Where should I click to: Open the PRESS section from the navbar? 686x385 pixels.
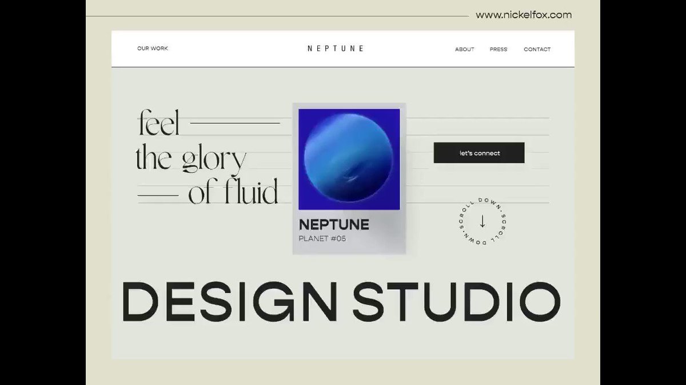(498, 49)
